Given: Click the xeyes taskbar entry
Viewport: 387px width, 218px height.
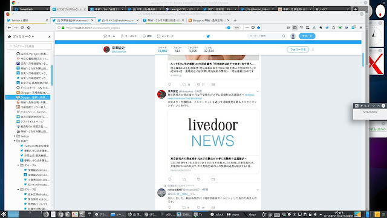Looking at the screenshot, I should pos(233,214).
